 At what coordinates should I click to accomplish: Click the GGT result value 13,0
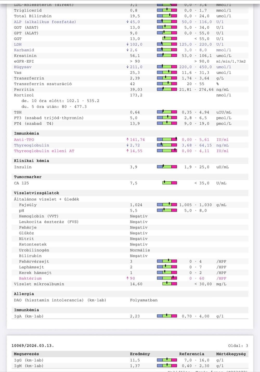click(x=135, y=39)
